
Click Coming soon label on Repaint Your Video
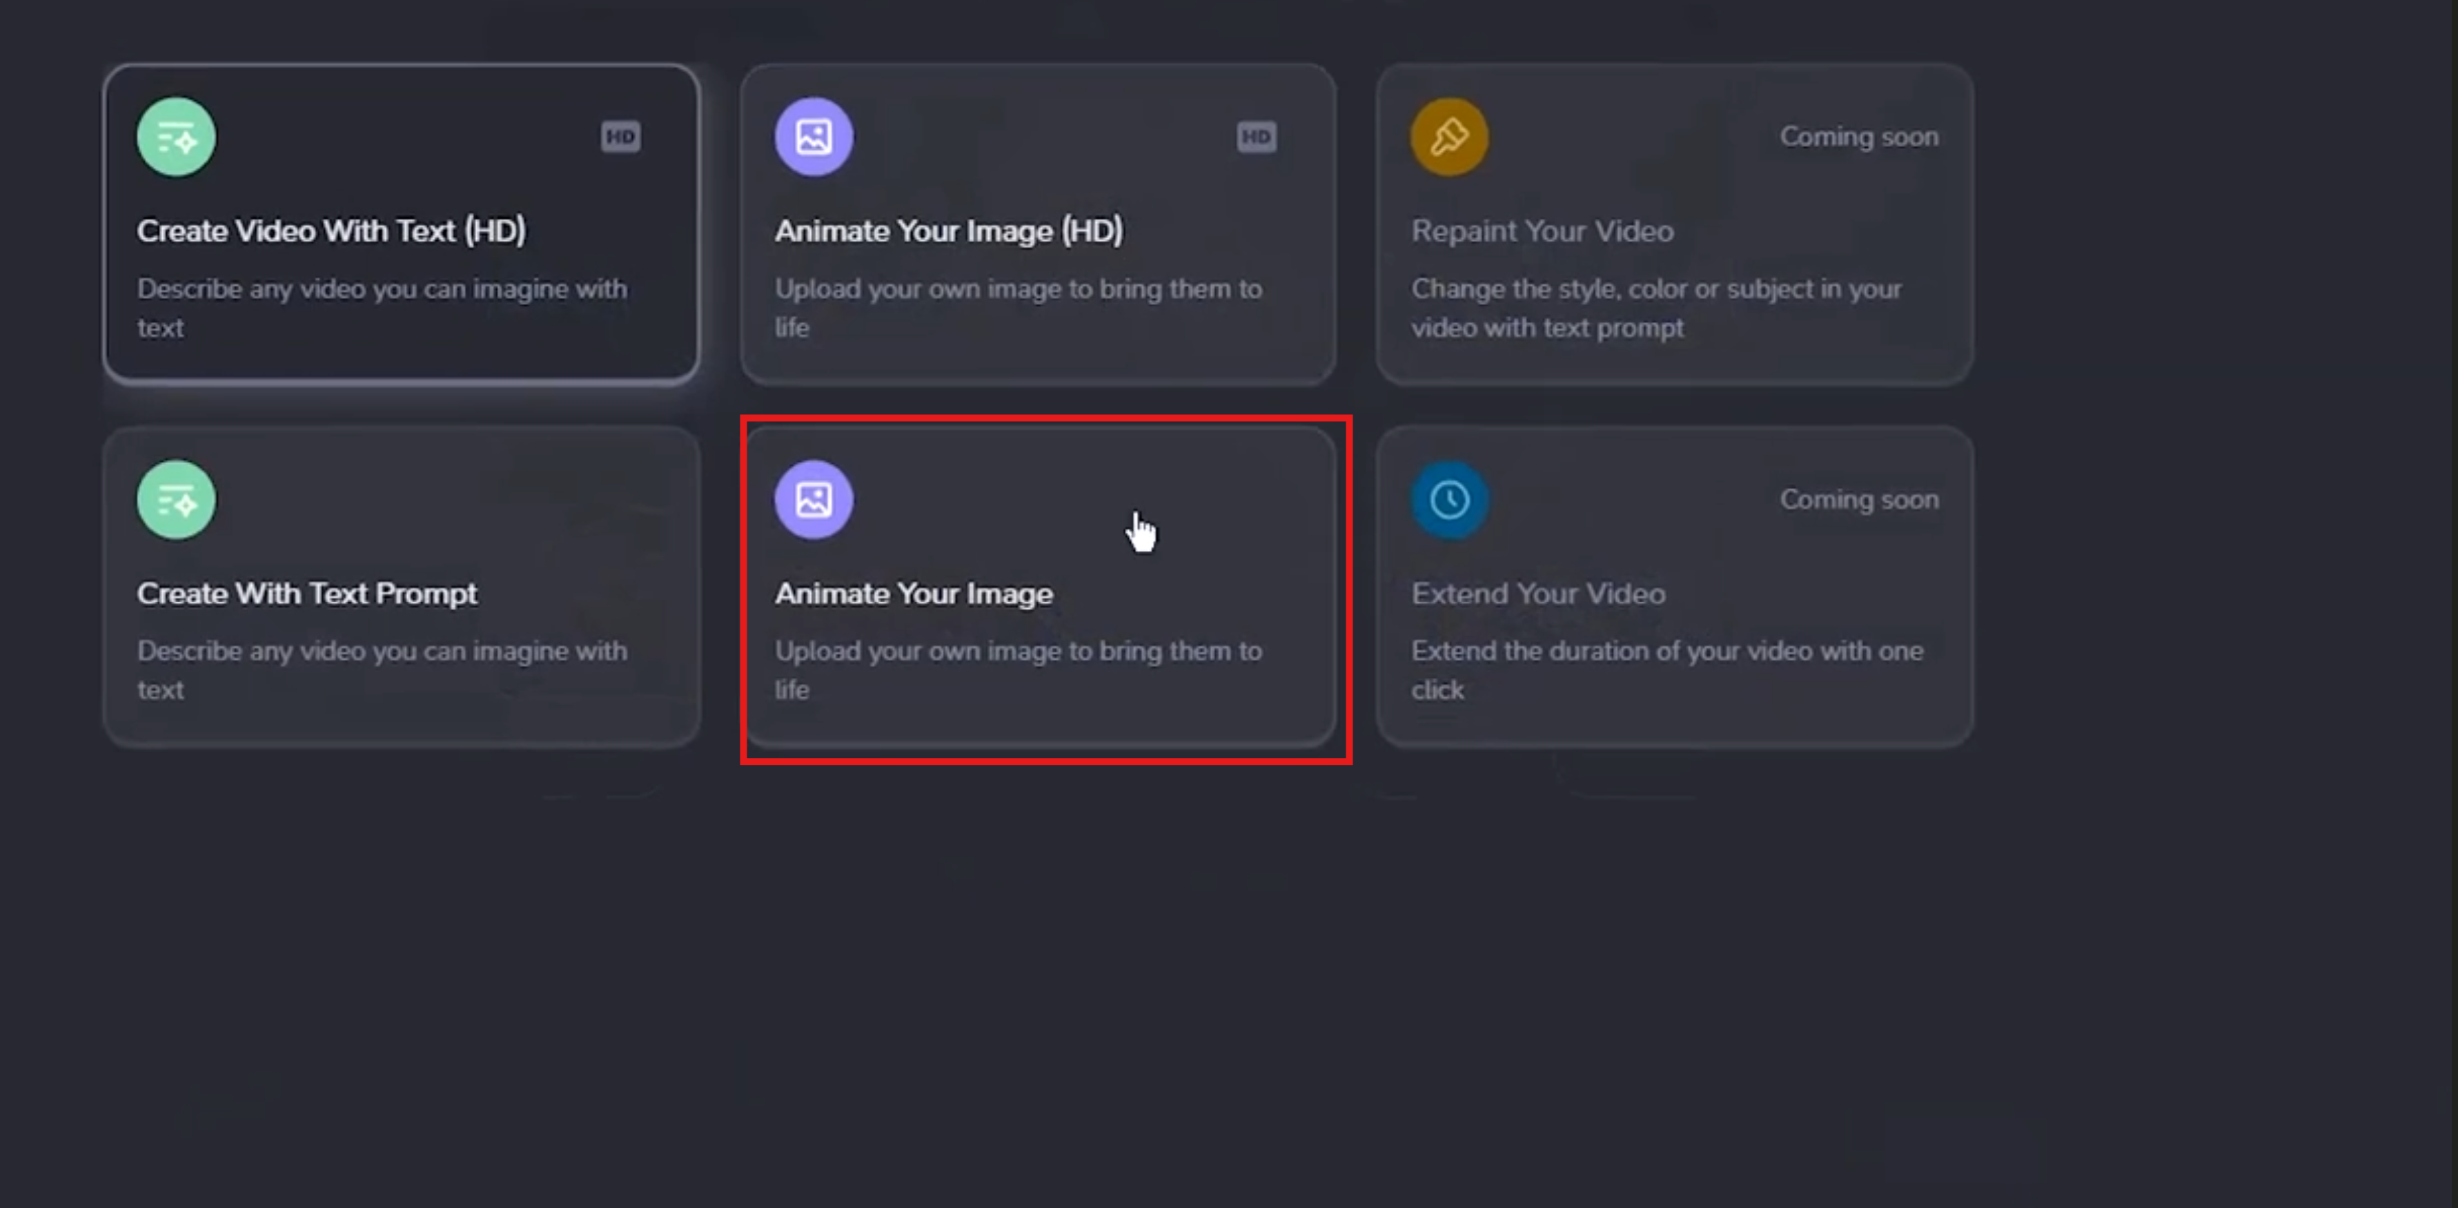1859,137
